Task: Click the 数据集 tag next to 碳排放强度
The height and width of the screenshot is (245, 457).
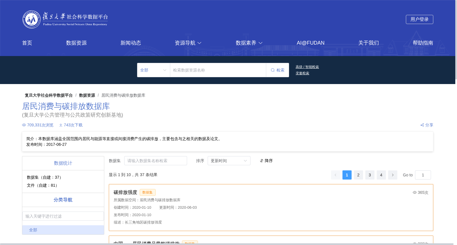Action: coord(148,192)
